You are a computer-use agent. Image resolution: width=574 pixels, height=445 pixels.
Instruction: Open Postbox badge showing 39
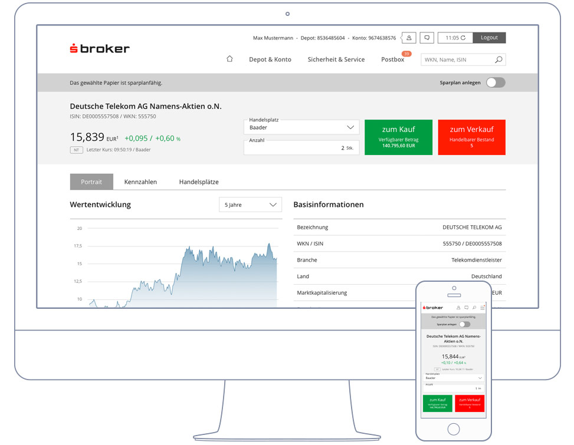click(x=406, y=54)
